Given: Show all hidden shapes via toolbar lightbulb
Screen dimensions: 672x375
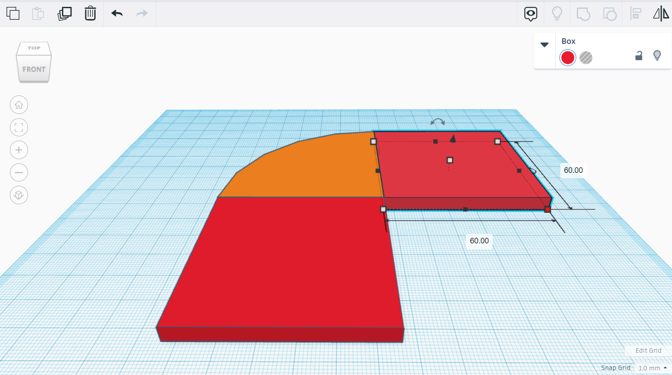Looking at the screenshot, I should click(x=557, y=14).
